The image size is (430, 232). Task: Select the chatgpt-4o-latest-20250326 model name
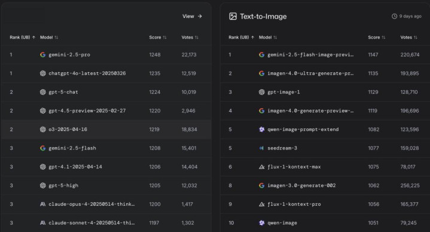click(87, 73)
